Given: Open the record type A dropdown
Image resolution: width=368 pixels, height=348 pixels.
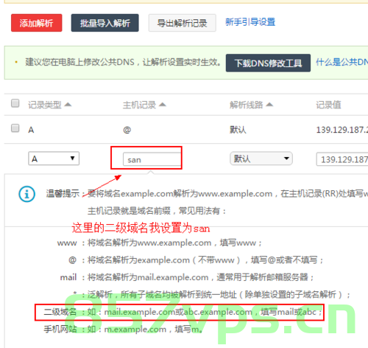Looking at the screenshot, I should [54, 159].
